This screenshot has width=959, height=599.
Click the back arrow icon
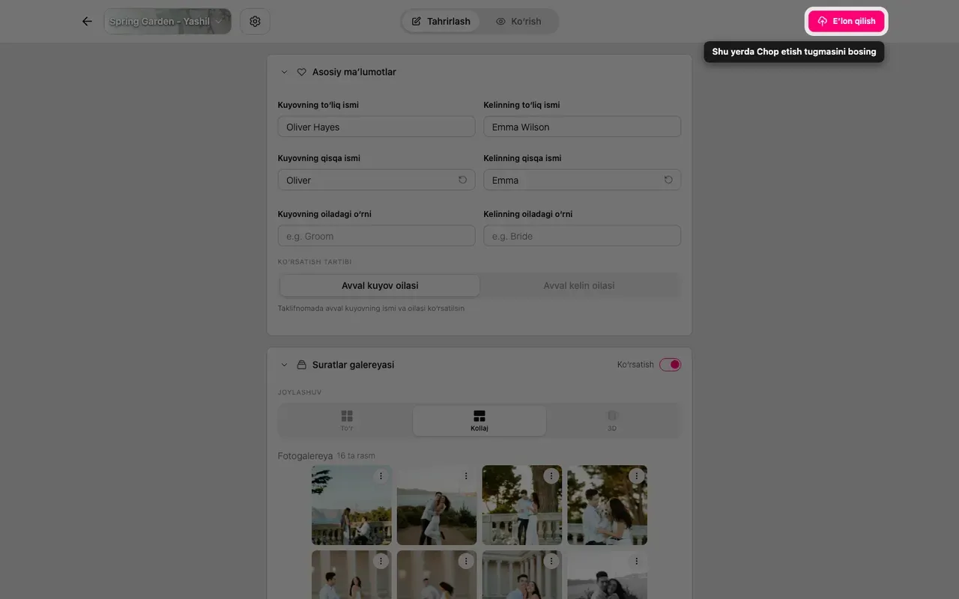click(87, 21)
